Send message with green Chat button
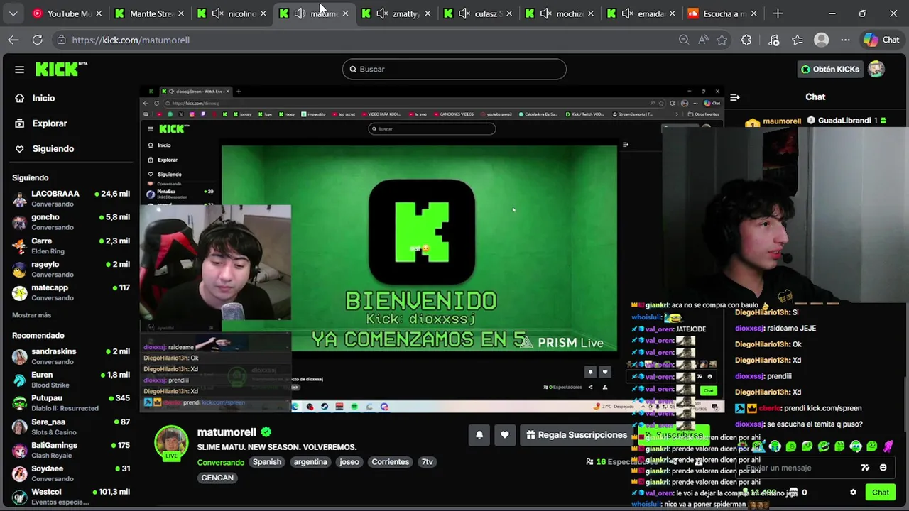Screen dimensions: 909x511 pyautogui.click(x=881, y=493)
